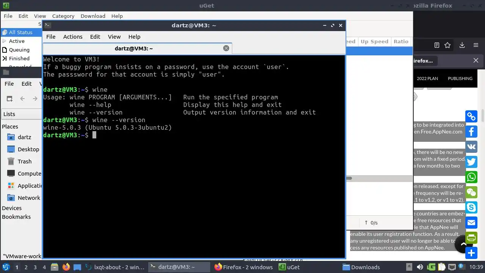Share page on Facebook

[x=471, y=132]
